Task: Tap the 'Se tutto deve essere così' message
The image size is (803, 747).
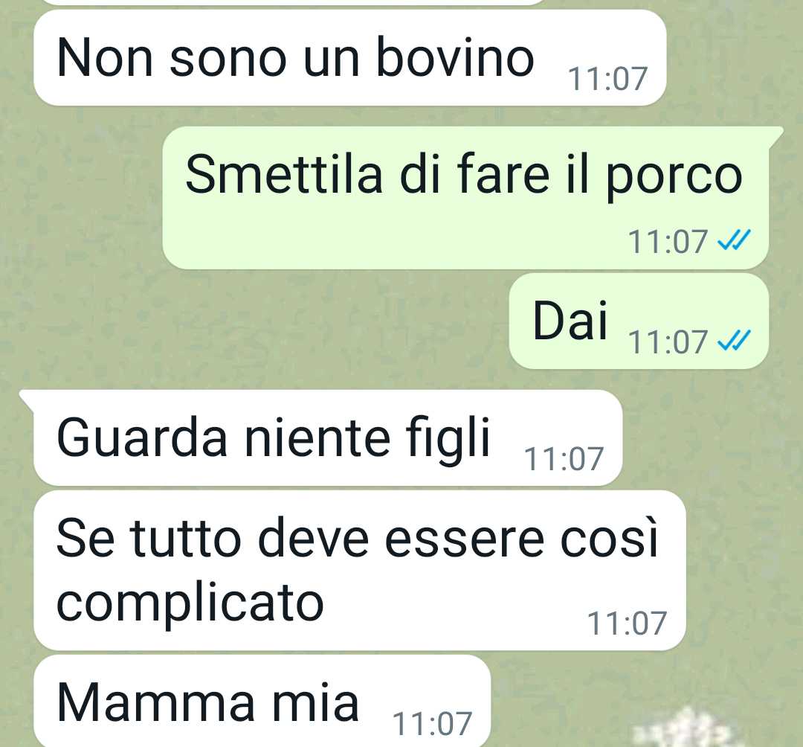Action: coord(360,570)
